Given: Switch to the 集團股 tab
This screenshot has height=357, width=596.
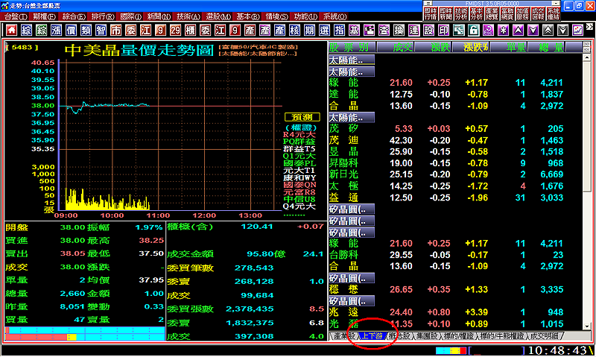Looking at the screenshot, I should click(x=427, y=336).
